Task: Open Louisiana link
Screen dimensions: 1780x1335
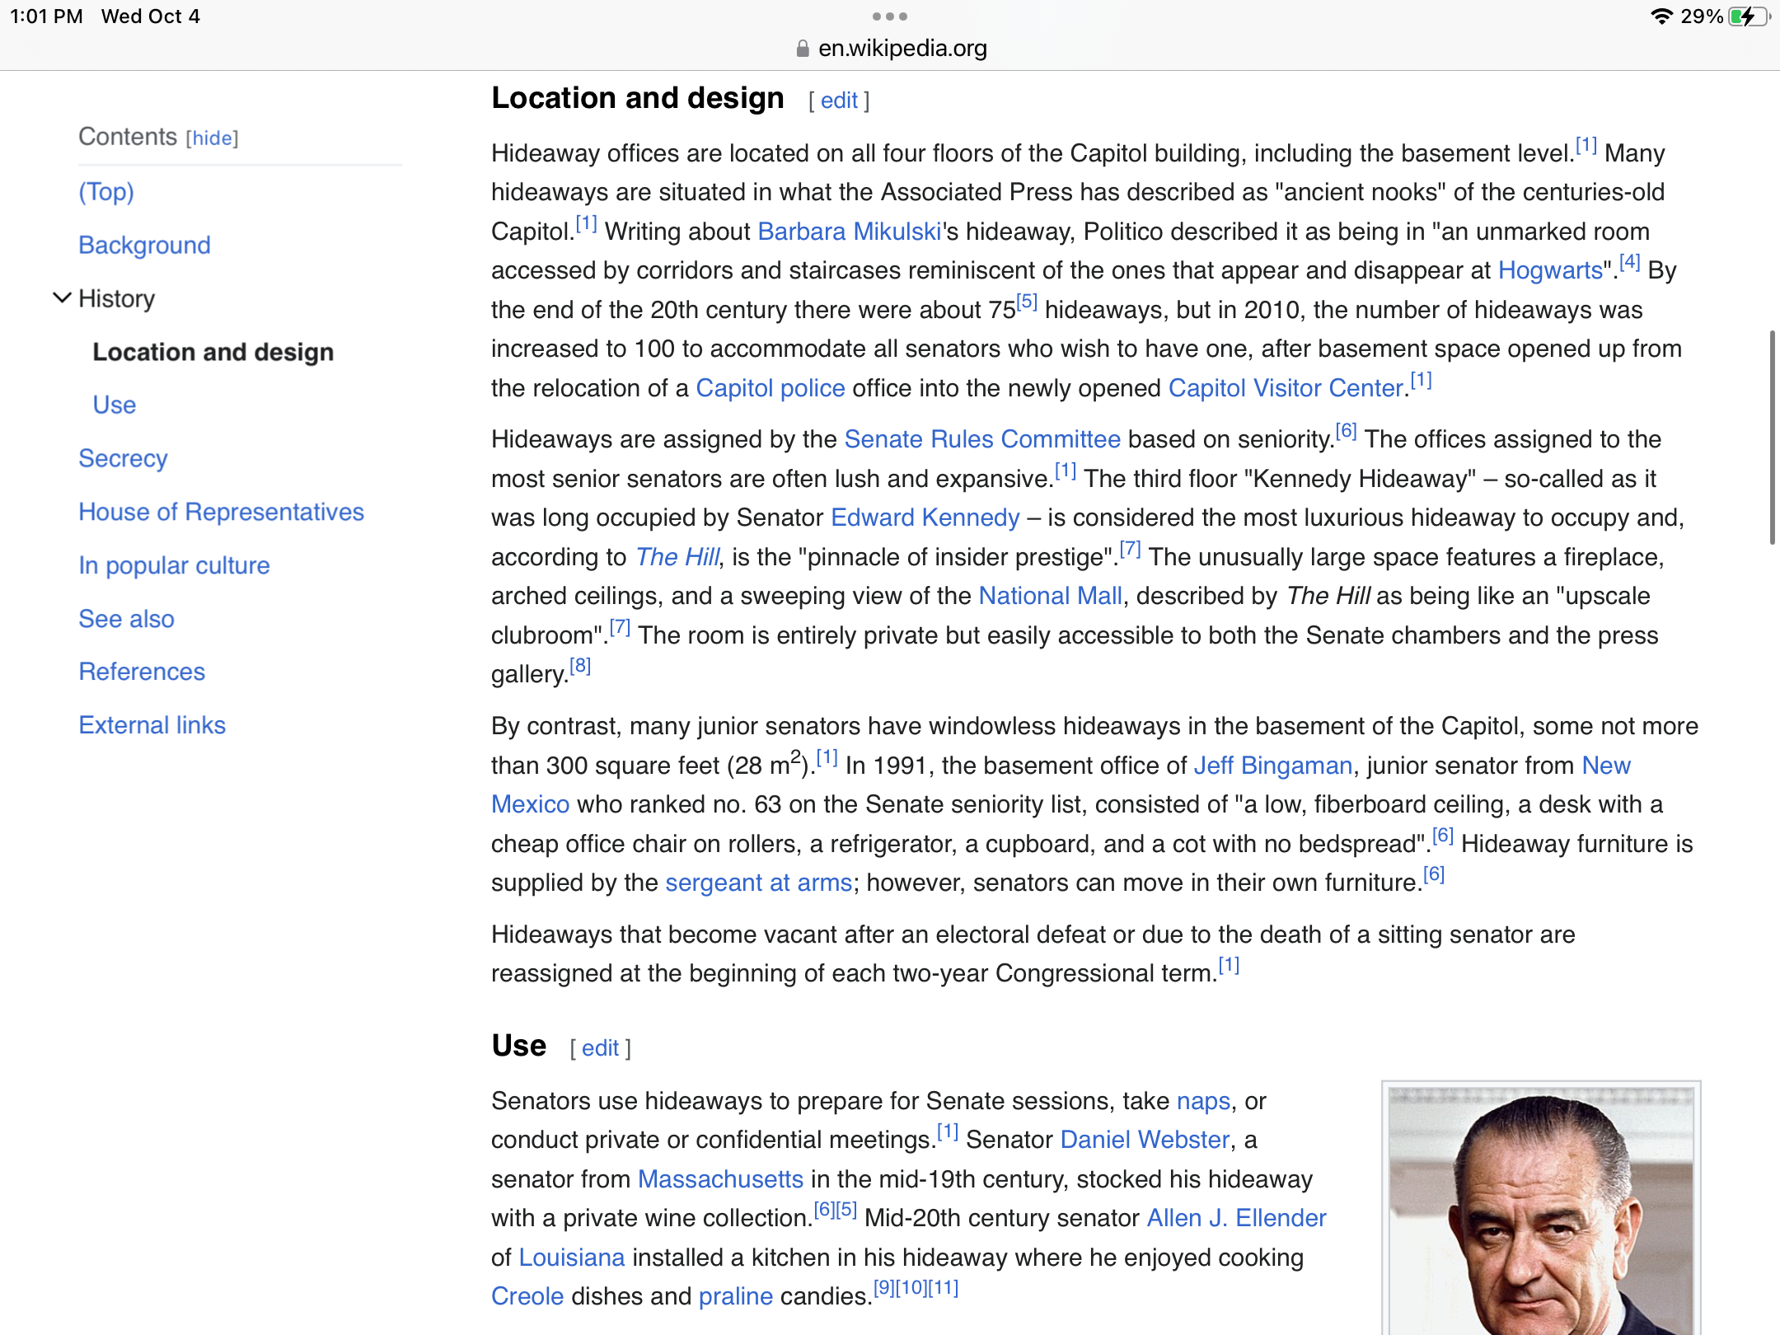Action: (572, 1258)
